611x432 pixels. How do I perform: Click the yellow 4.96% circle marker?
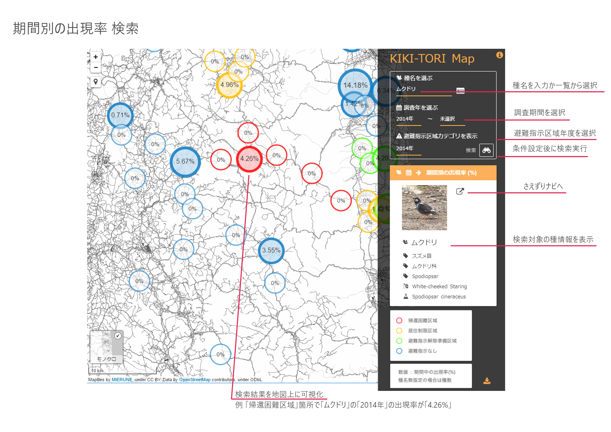229,85
